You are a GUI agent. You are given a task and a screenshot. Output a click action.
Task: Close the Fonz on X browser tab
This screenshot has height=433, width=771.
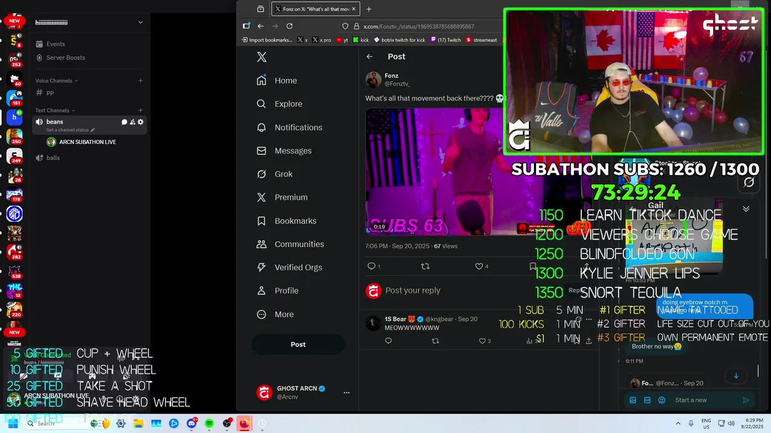click(x=354, y=9)
